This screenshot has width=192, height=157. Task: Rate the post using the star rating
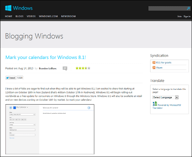click(x=83, y=68)
